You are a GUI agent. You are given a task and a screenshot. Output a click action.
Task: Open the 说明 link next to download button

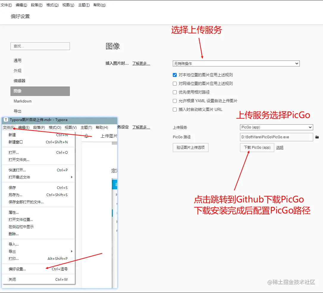click(x=280, y=148)
